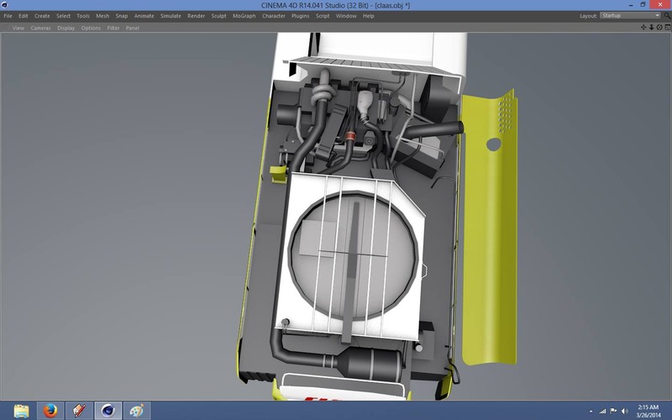Open the Render menu
Screen dimensions: 672x420
coord(196,16)
